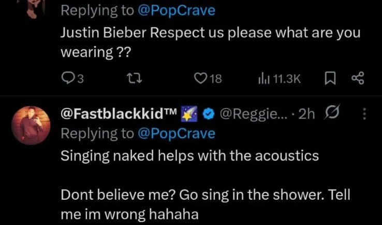Image resolution: width=382 pixels, height=225 pixels.
Task: Reply to the Justin Bieber comment
Action: pyautogui.click(x=68, y=78)
